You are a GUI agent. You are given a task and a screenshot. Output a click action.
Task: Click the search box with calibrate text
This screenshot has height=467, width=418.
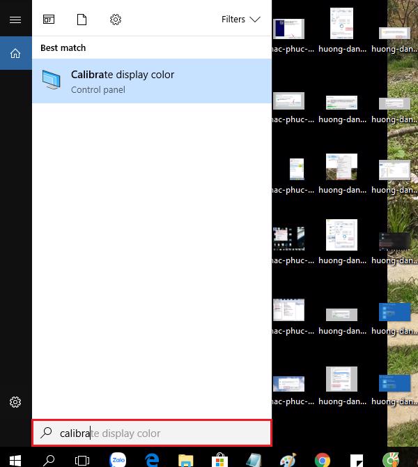[152, 433]
